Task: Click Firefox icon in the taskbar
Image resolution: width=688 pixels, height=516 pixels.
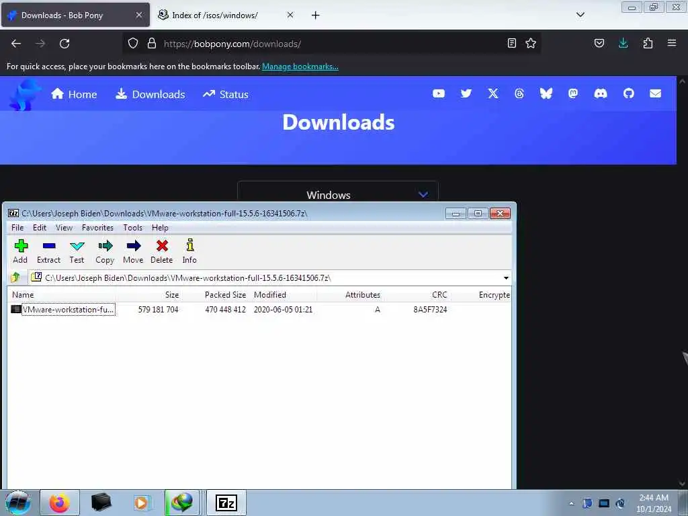Action: [x=60, y=503]
